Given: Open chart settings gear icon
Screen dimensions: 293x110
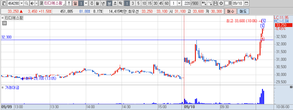Looking at the screenshot, I should (x=221, y=3).
